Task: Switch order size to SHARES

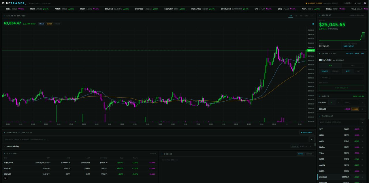Action: [325, 71]
